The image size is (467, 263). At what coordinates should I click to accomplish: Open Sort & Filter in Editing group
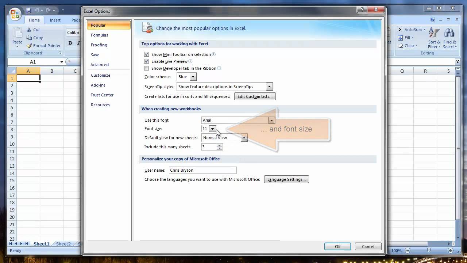coord(434,38)
